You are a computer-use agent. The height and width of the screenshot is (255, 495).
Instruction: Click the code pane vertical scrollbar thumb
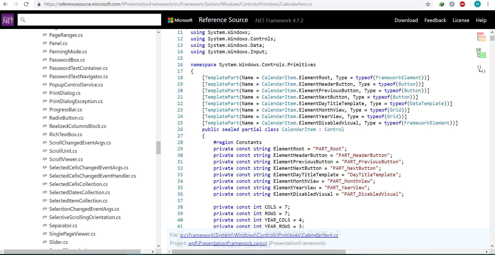tap(492, 38)
